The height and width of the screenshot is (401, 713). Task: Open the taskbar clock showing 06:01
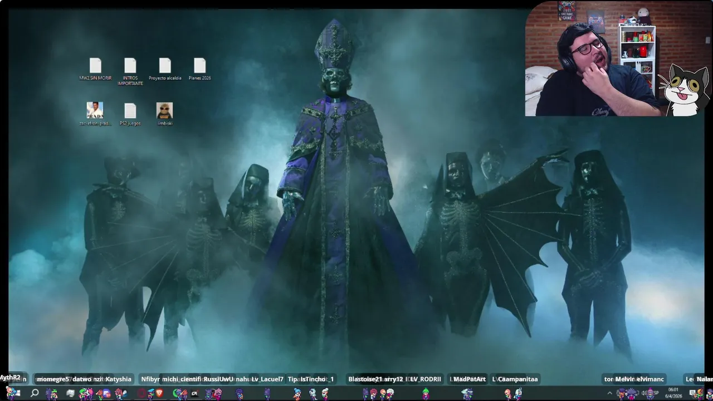673,393
